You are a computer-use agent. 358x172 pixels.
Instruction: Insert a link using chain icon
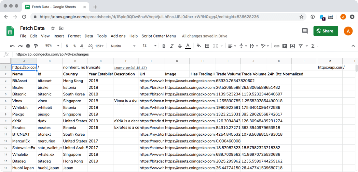tap(277, 46)
